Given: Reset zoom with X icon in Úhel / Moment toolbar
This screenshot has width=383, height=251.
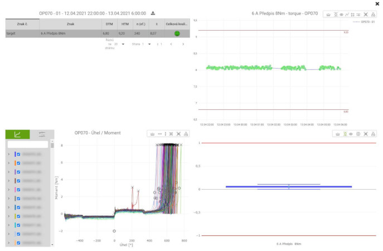Looking at the screenshot, I should (x=178, y=134).
